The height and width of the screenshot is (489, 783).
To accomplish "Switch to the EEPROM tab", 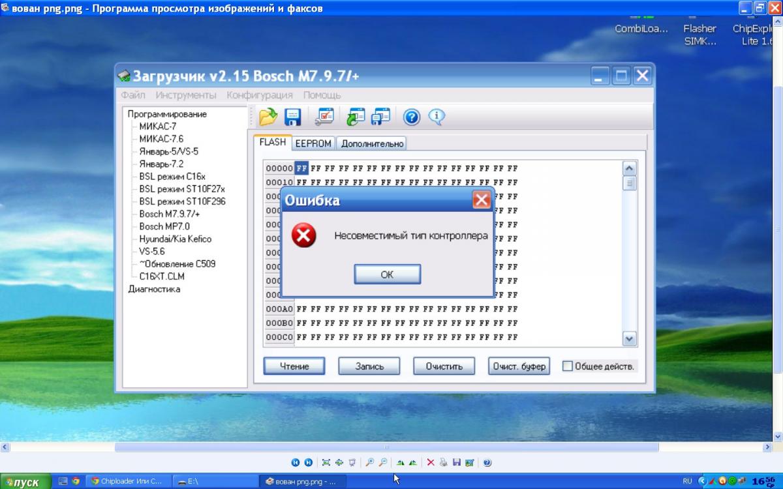I will 313,143.
